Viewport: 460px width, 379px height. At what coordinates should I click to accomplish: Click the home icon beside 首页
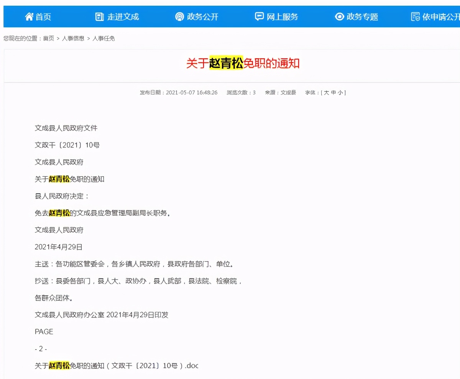(x=29, y=16)
